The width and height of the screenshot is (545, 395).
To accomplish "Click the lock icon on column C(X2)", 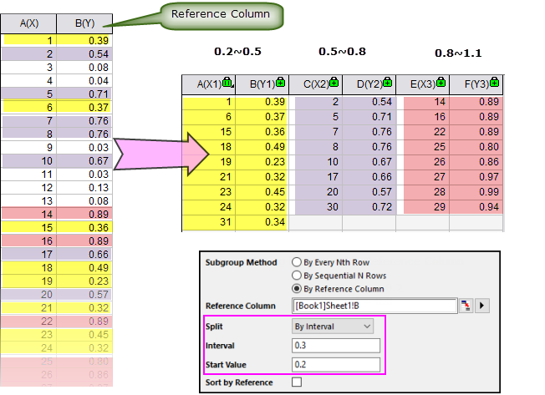I will click(x=334, y=83).
